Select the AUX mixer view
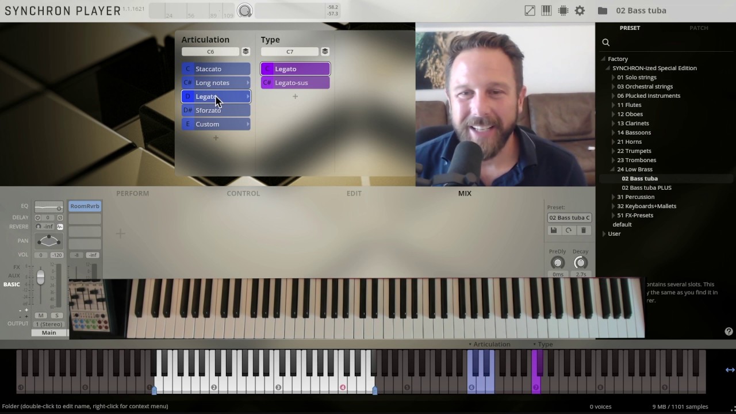The height and width of the screenshot is (414, 736). pyautogui.click(x=14, y=276)
